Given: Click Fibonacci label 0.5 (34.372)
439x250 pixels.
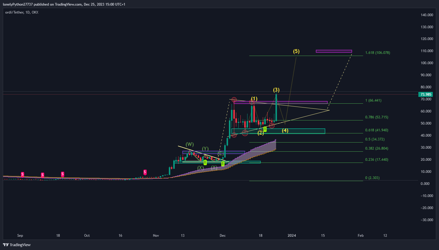Looking at the screenshot, I should (375, 139).
